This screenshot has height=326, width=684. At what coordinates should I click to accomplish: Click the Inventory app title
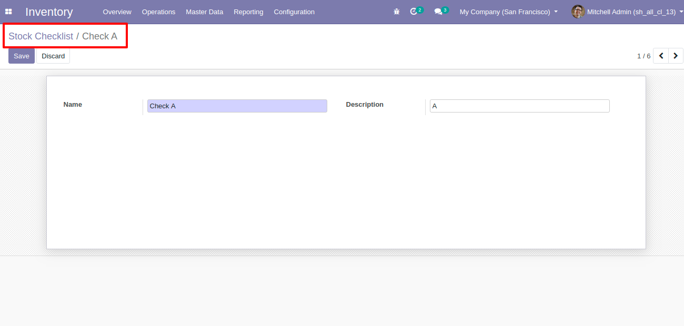[x=49, y=12]
